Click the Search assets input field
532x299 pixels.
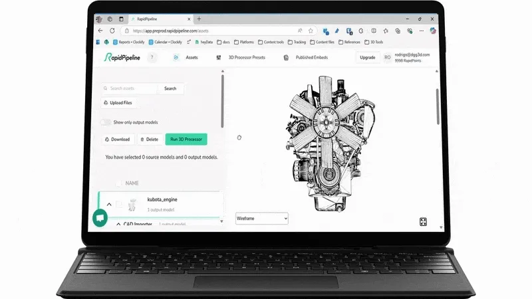coord(132,88)
